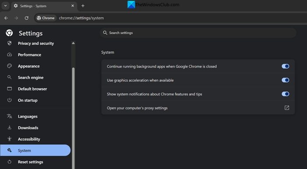
Task: Click the Appearance palette icon
Action: (x=9, y=66)
